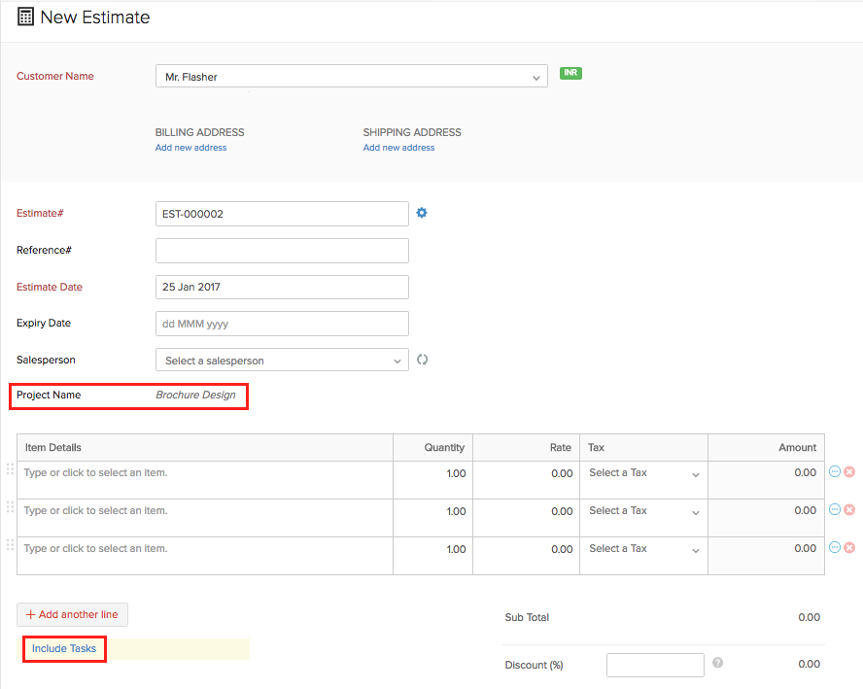This screenshot has height=689, width=863.
Task: Add a new billing address
Action: pos(190,147)
